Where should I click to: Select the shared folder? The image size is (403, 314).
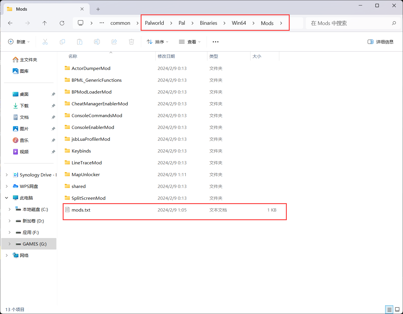[79, 186]
